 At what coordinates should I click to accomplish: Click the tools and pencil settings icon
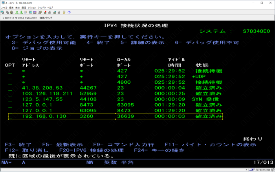coord(40,12)
